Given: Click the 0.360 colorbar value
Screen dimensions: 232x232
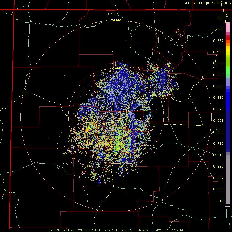Looking at the screenshot, I should (218, 167).
